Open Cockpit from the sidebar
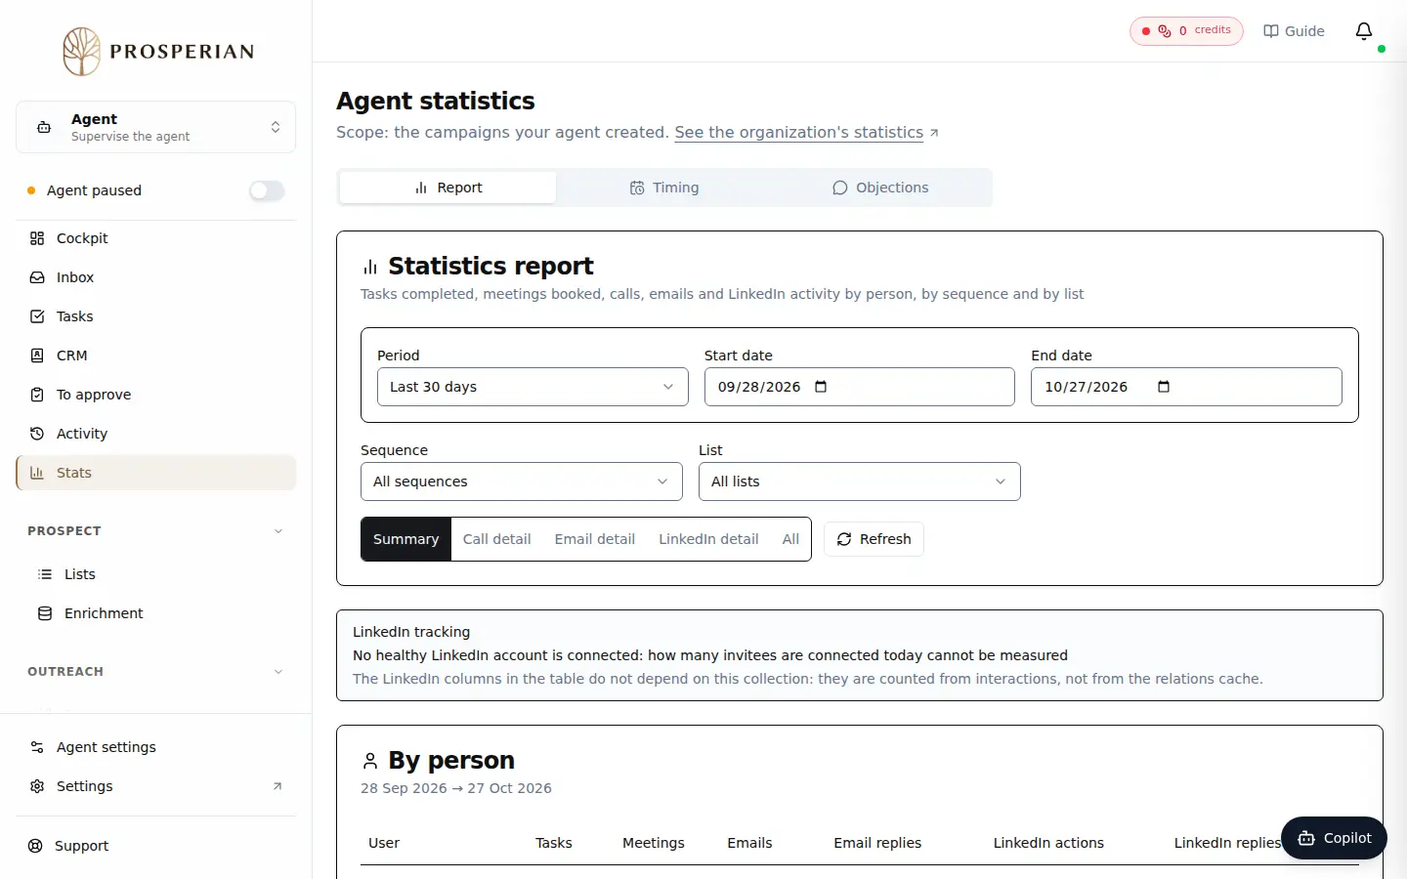 pos(156,238)
